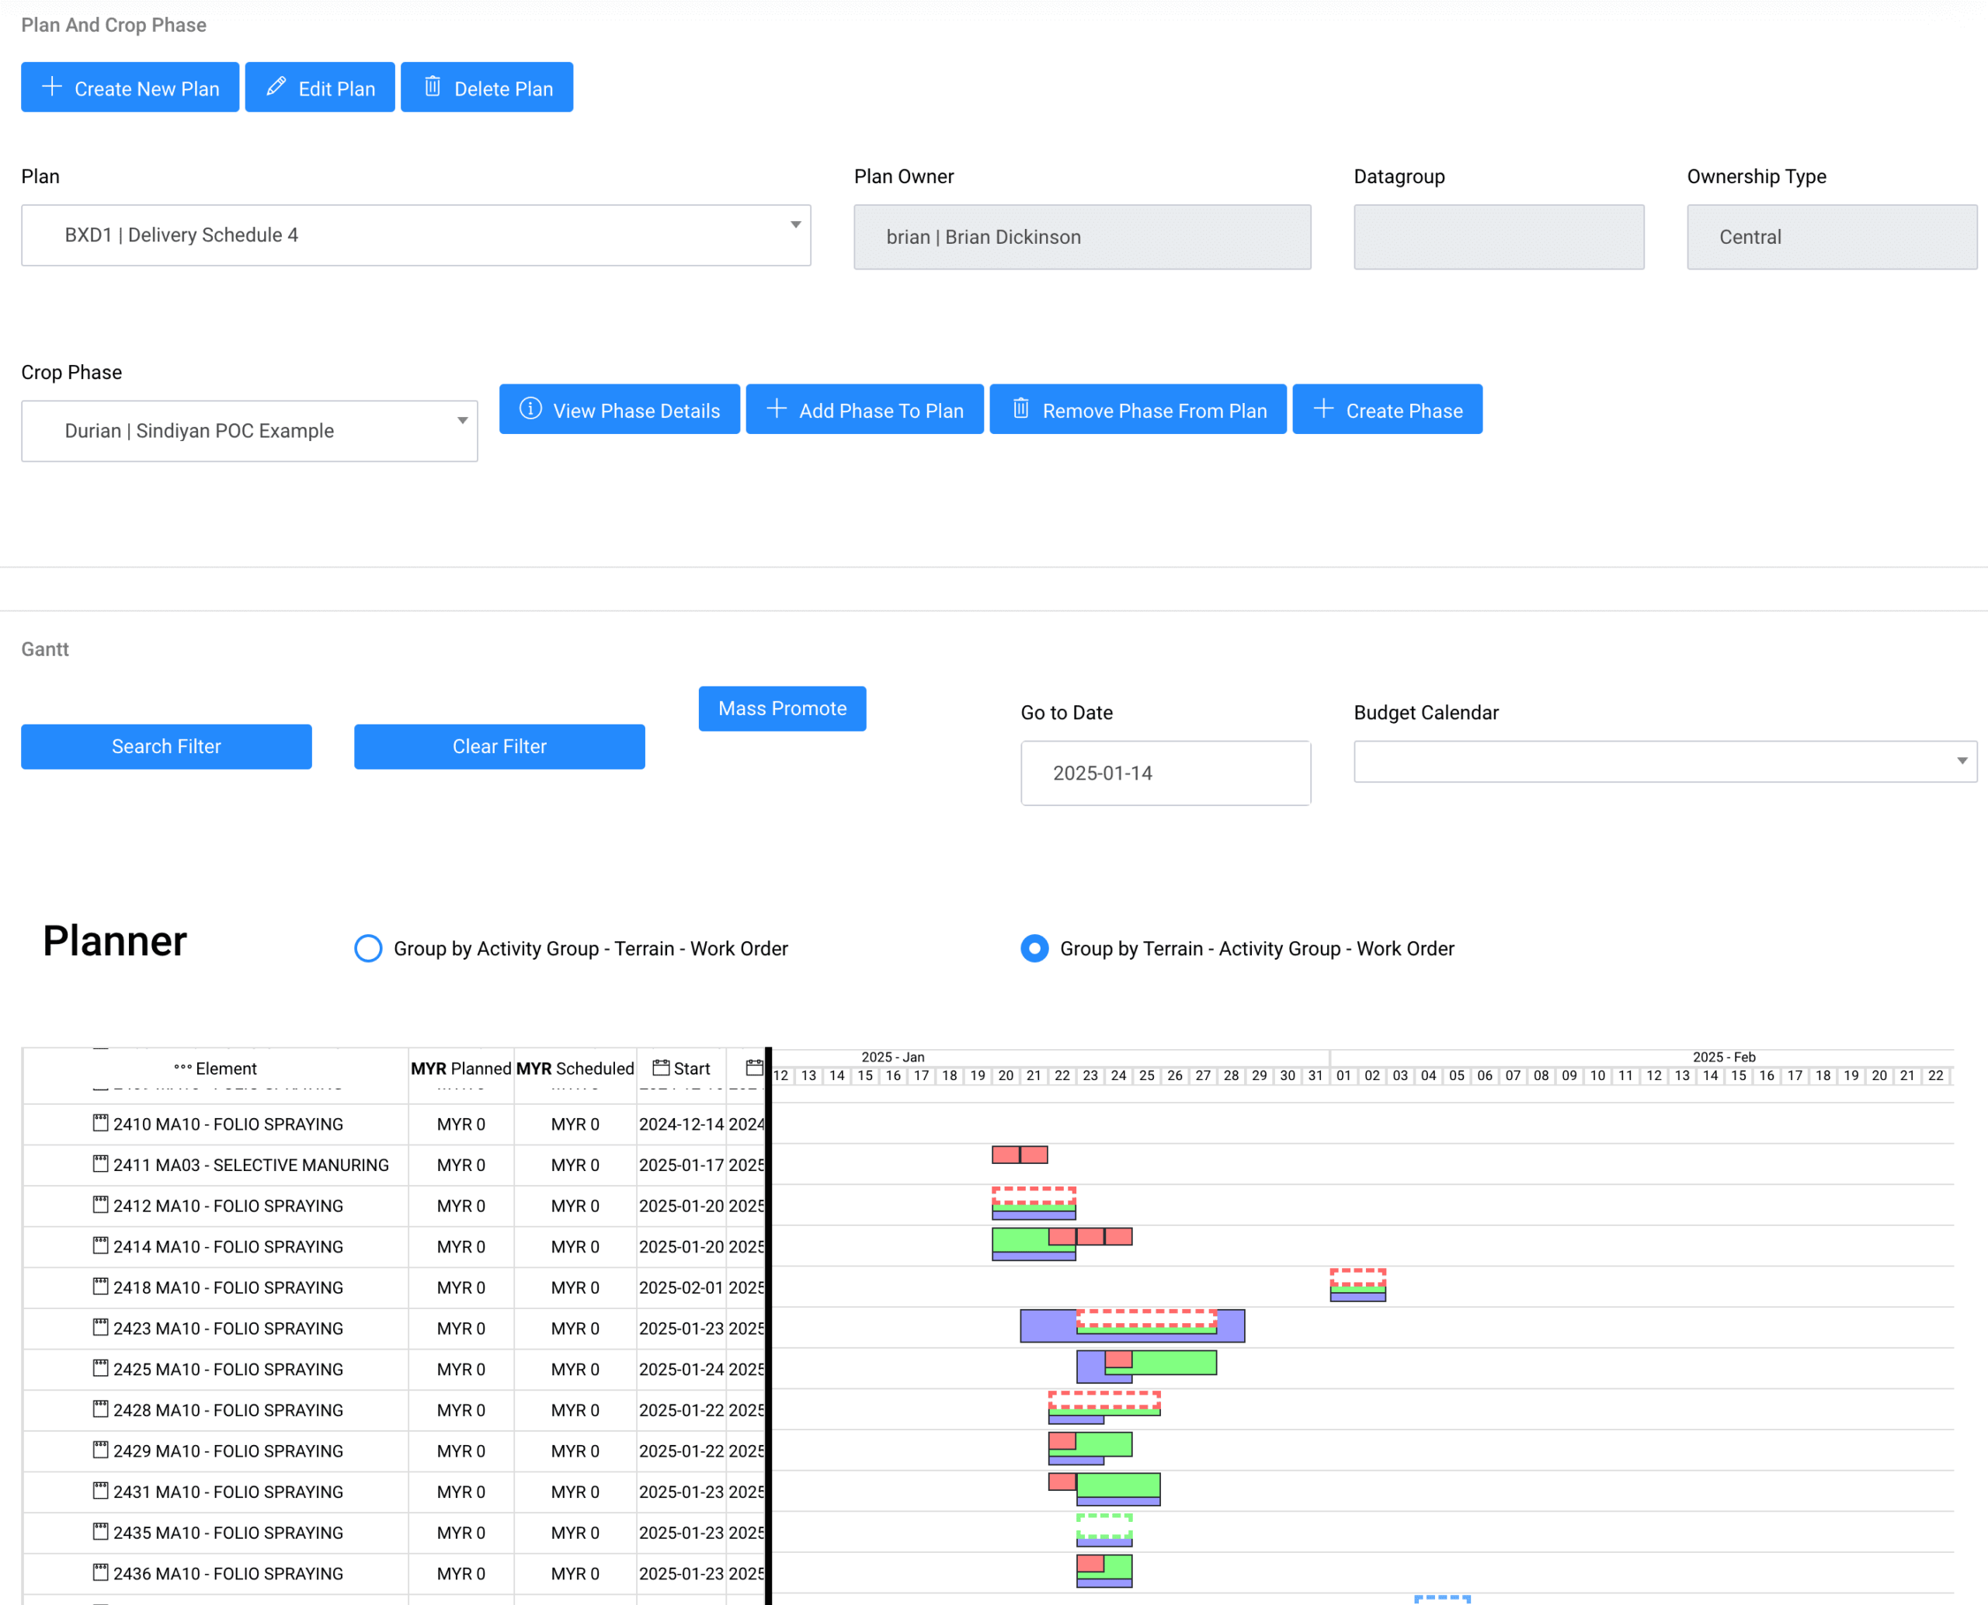This screenshot has height=1605, width=1988.
Task: Expand the Budget Calendar dropdown
Action: (1664, 761)
